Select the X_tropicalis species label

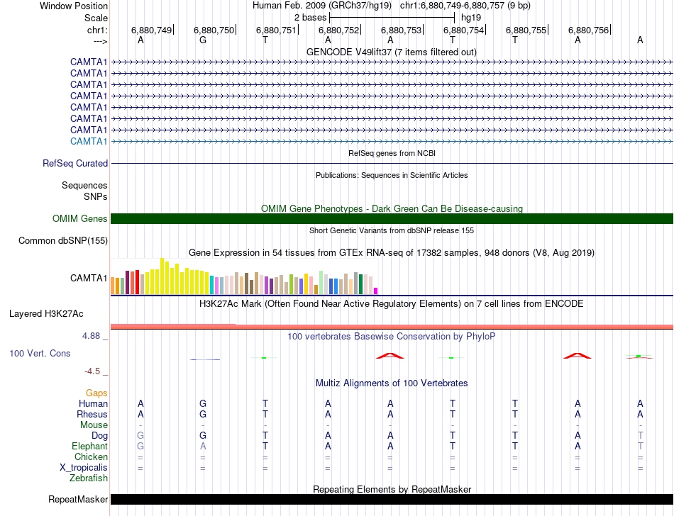click(84, 468)
